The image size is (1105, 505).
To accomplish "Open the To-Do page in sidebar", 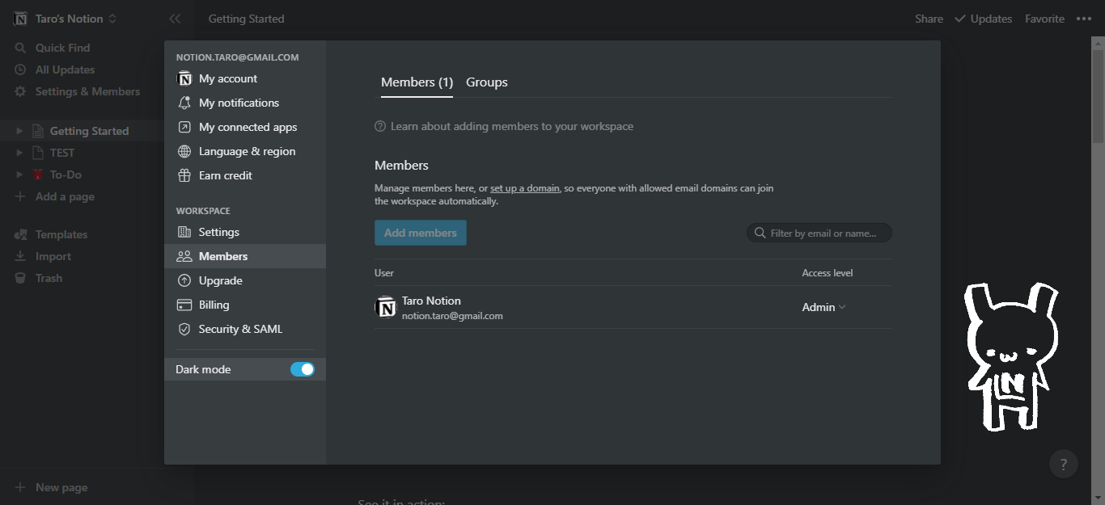I will point(66,175).
